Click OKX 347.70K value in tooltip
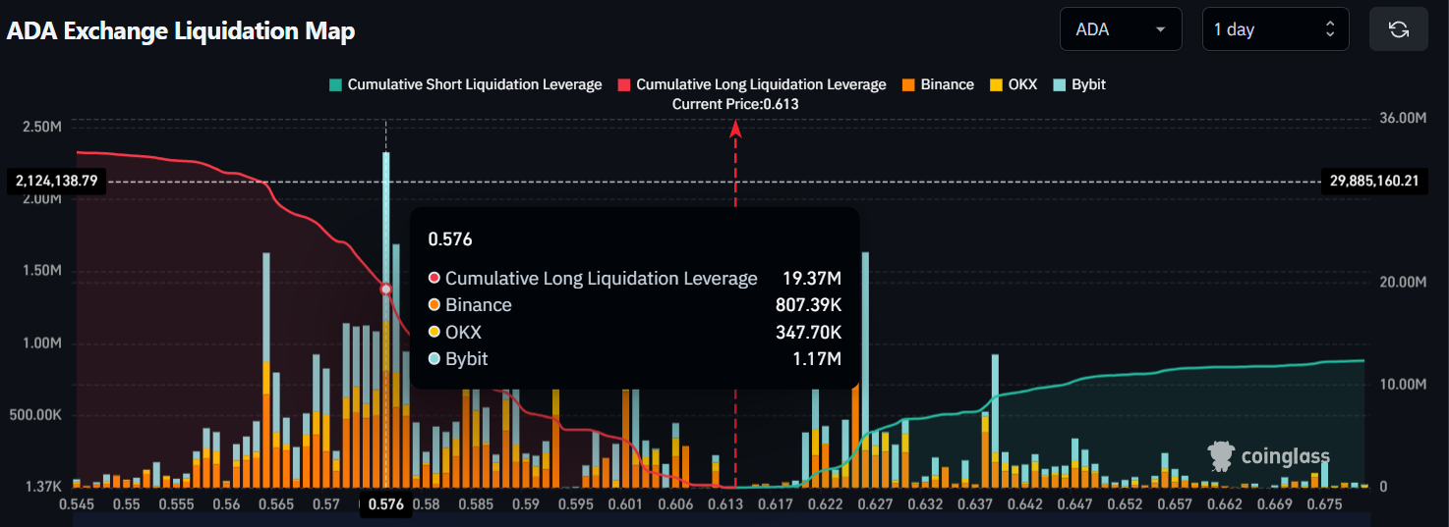This screenshot has width=1449, height=527. [808, 333]
